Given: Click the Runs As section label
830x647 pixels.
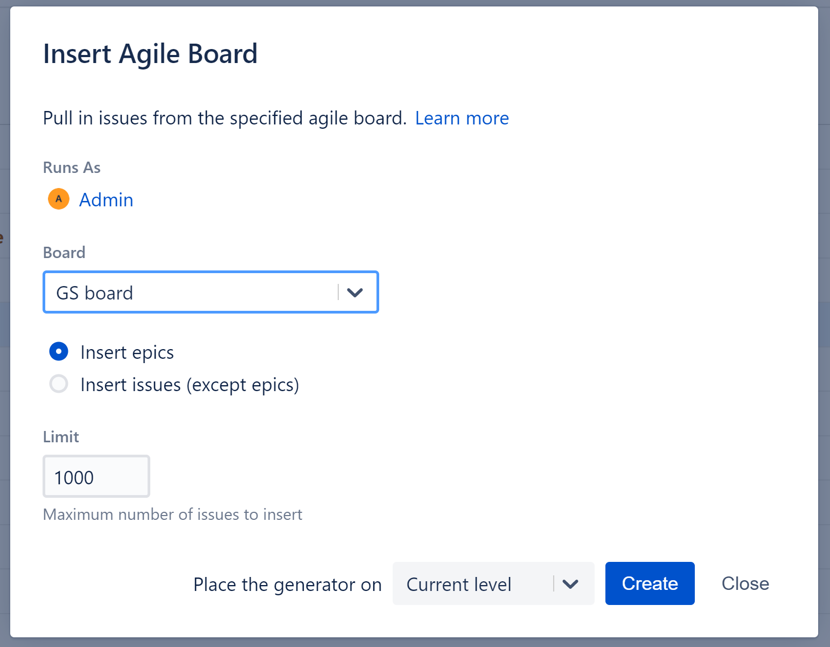Looking at the screenshot, I should pyautogui.click(x=72, y=167).
